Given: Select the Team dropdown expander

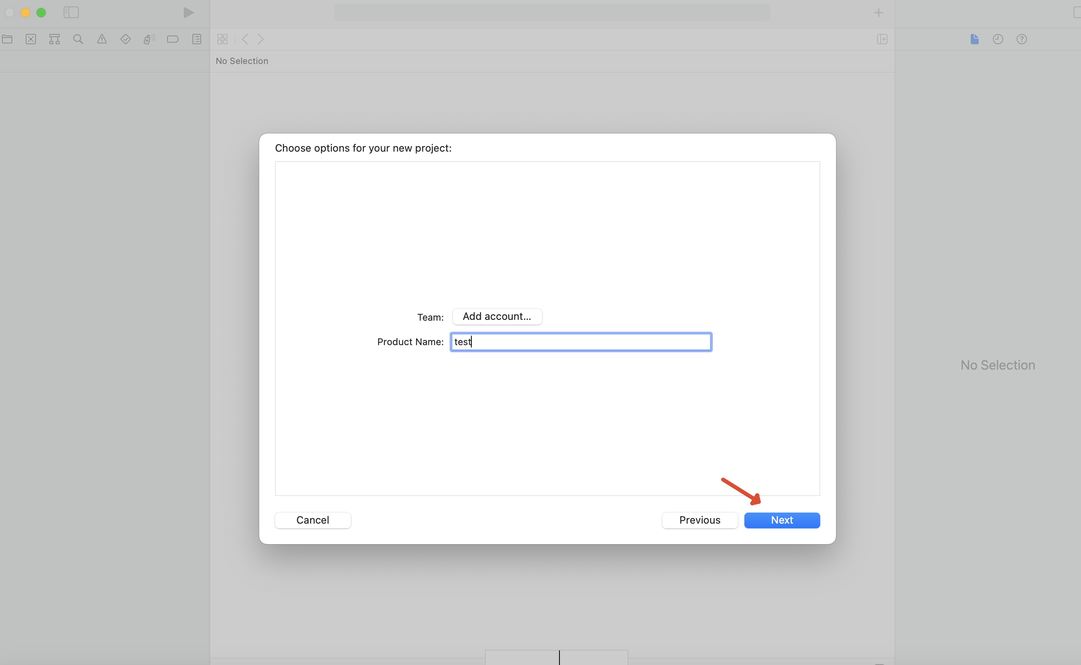Looking at the screenshot, I should point(497,316).
